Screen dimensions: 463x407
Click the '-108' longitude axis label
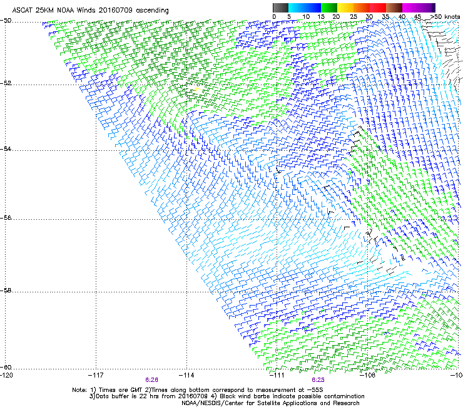click(367, 375)
